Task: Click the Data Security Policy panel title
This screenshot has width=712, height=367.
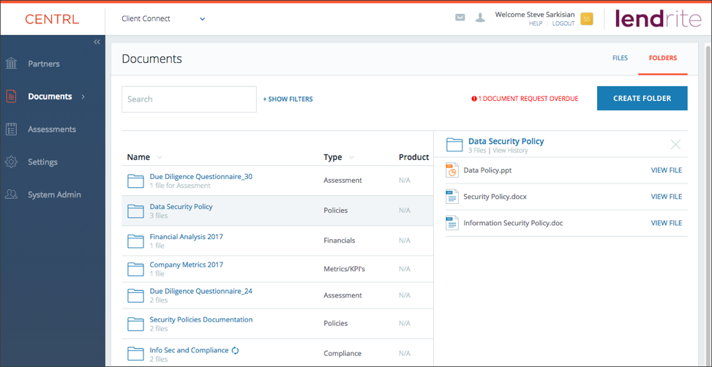Action: 506,142
